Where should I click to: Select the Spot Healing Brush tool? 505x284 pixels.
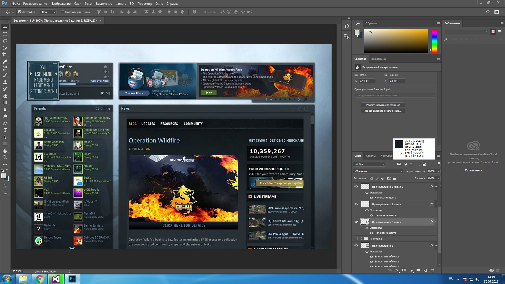[5, 68]
